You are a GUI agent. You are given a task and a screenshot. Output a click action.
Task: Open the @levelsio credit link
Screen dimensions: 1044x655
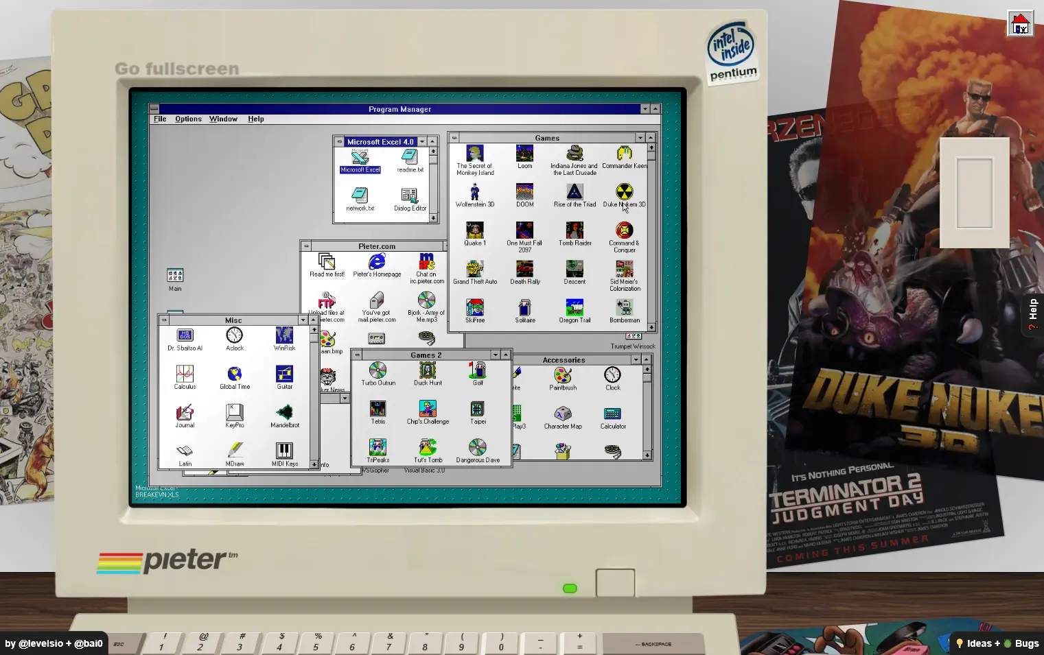point(40,643)
